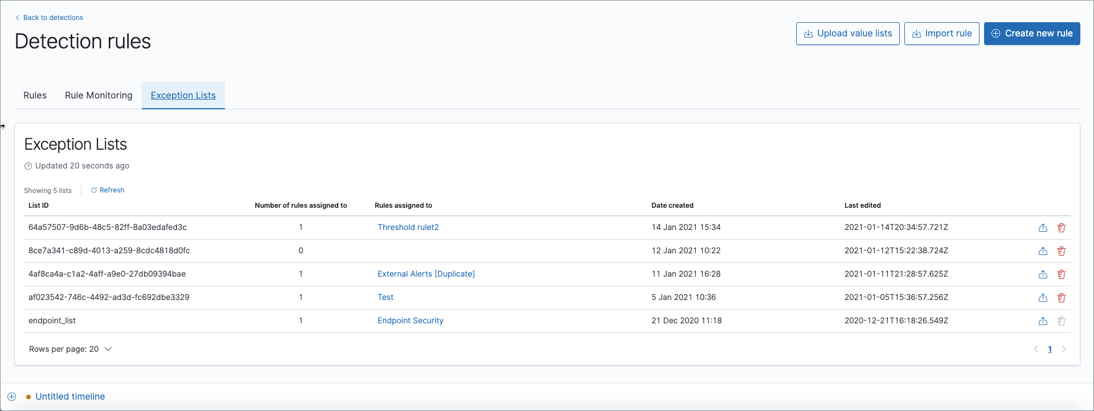
Task: Click the clock icon beside Updated text
Action: [x=28, y=166]
